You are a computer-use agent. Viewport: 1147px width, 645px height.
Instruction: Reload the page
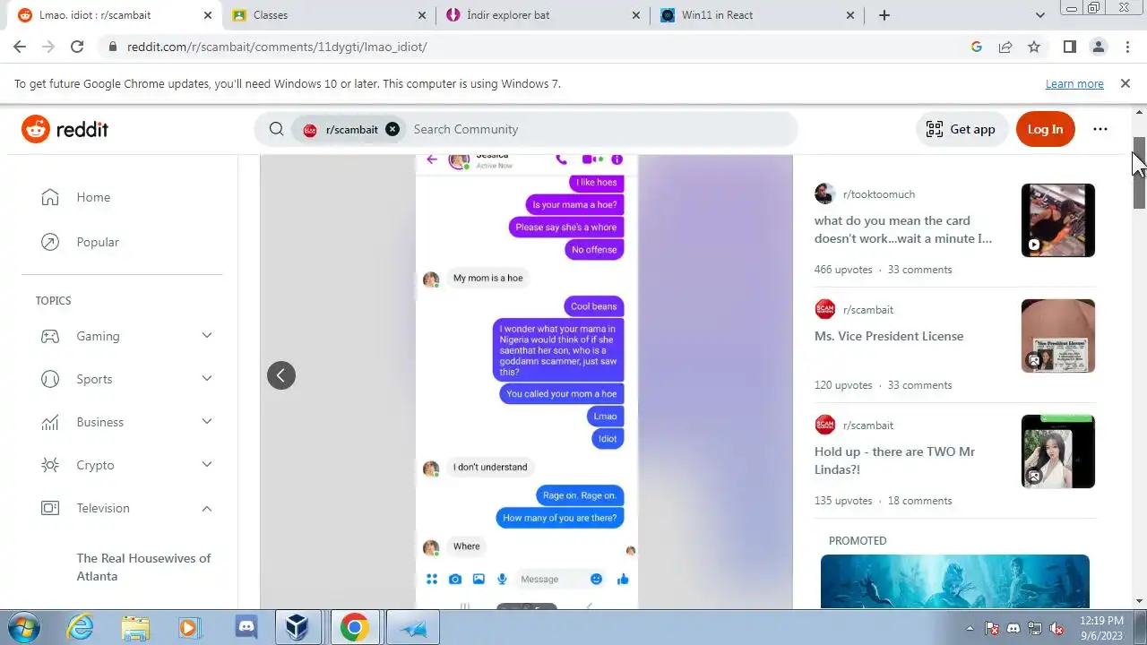77,47
